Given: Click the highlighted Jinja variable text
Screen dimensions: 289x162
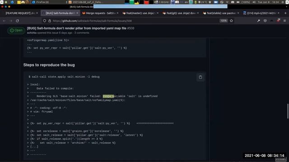Looking at the screenshot, I should coord(108,96).
